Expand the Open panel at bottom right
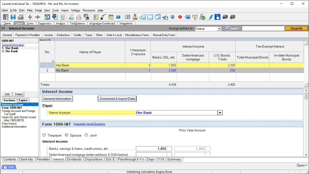This screenshot has height=174, width=309. [302, 165]
